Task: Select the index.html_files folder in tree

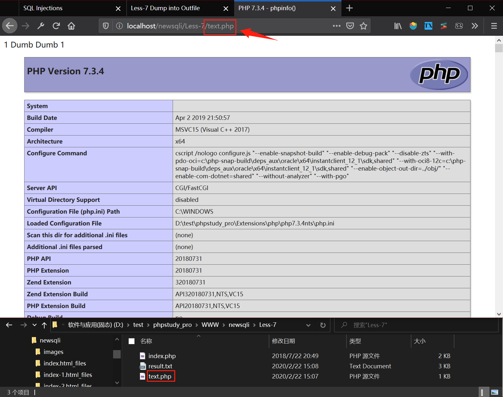Action: [x=65, y=363]
